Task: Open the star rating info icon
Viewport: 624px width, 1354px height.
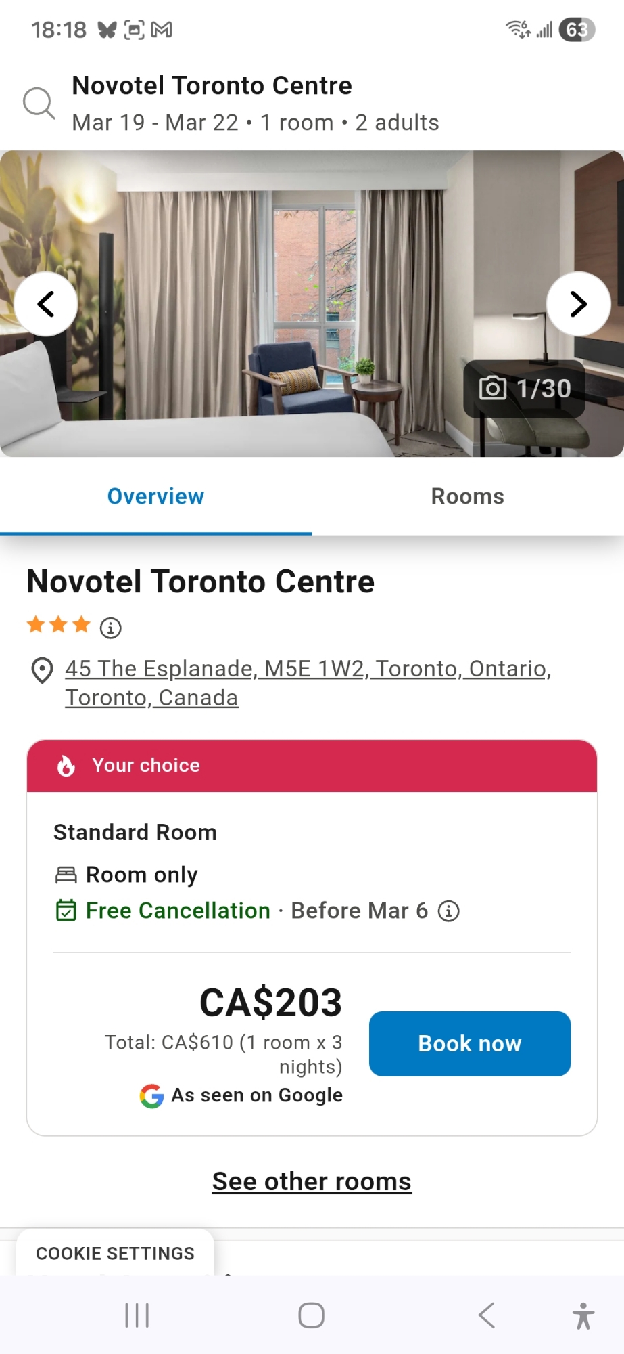Action: 111,628
